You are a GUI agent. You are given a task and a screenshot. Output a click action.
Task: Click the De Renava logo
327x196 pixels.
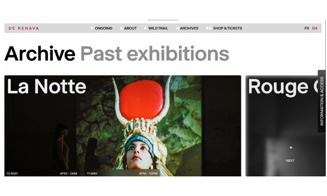tap(24, 28)
